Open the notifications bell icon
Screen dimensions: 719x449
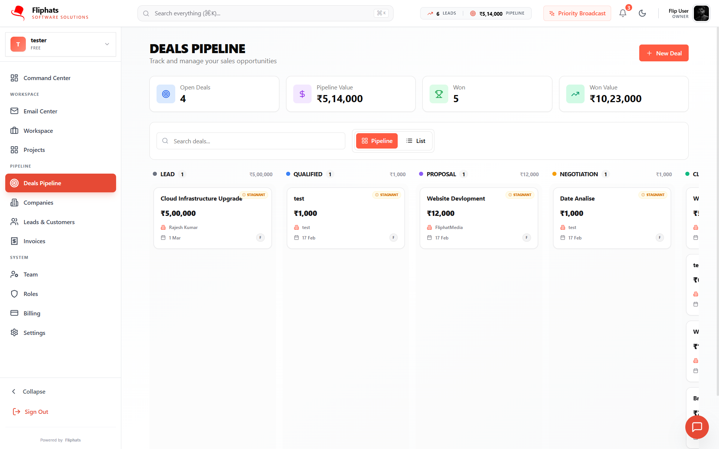[x=622, y=13]
